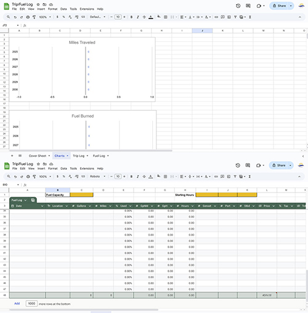Hide menus with caret in top window toolbar
308x313 pixels.
click(300, 17)
